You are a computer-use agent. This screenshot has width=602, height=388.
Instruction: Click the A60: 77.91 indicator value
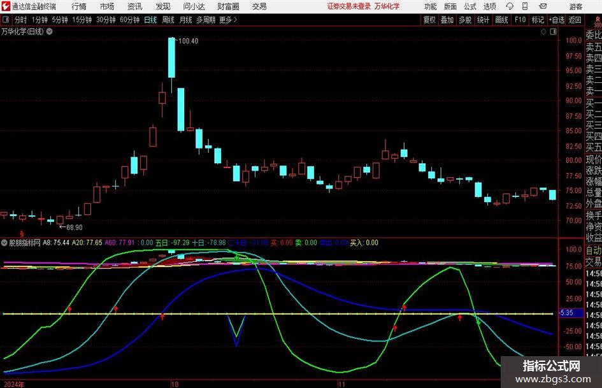120,243
